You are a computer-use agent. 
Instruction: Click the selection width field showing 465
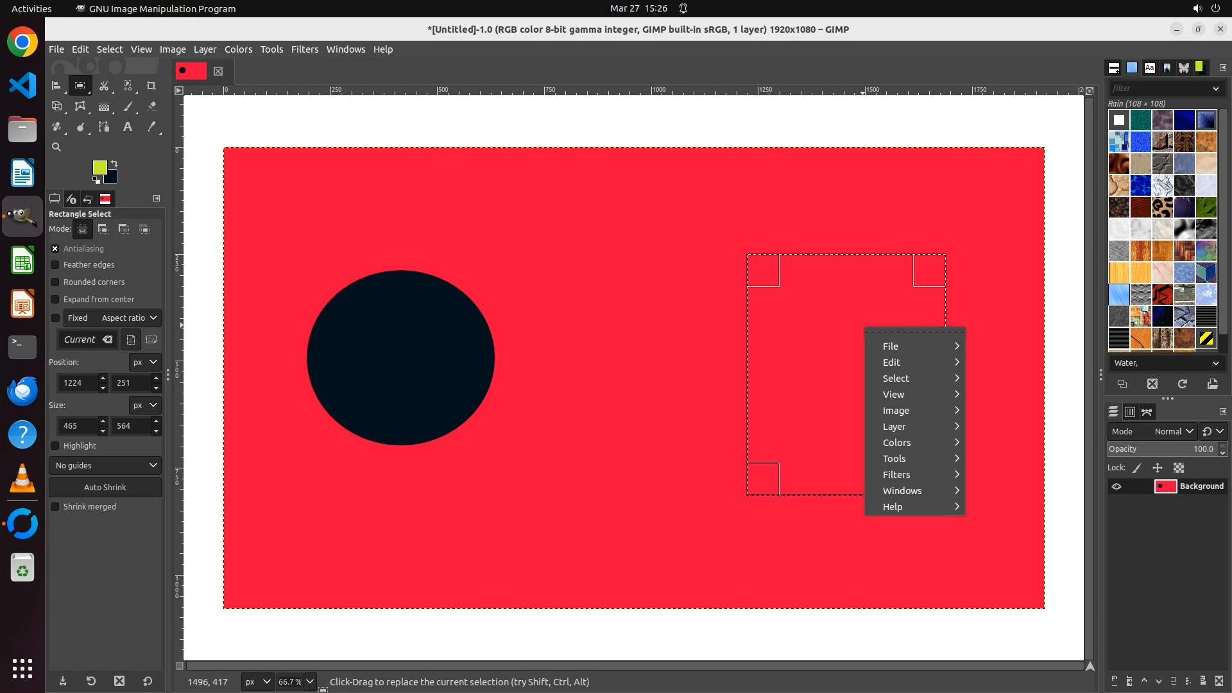coord(77,425)
